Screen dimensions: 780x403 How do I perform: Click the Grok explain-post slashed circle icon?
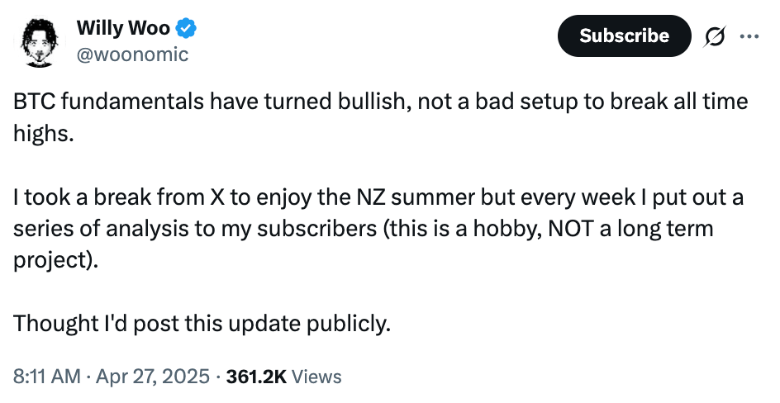coord(713,37)
